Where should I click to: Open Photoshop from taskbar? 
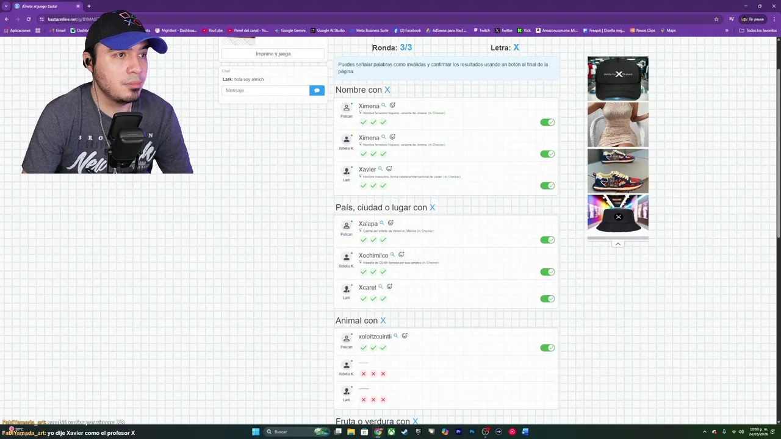tap(472, 432)
